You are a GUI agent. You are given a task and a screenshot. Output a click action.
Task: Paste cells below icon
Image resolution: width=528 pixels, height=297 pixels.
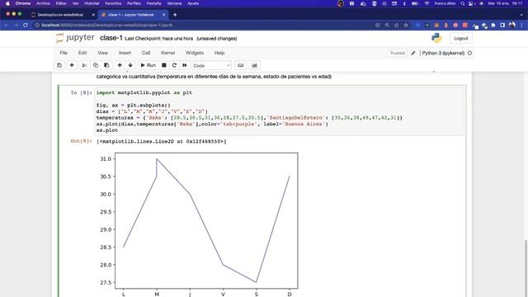[x=106, y=65]
